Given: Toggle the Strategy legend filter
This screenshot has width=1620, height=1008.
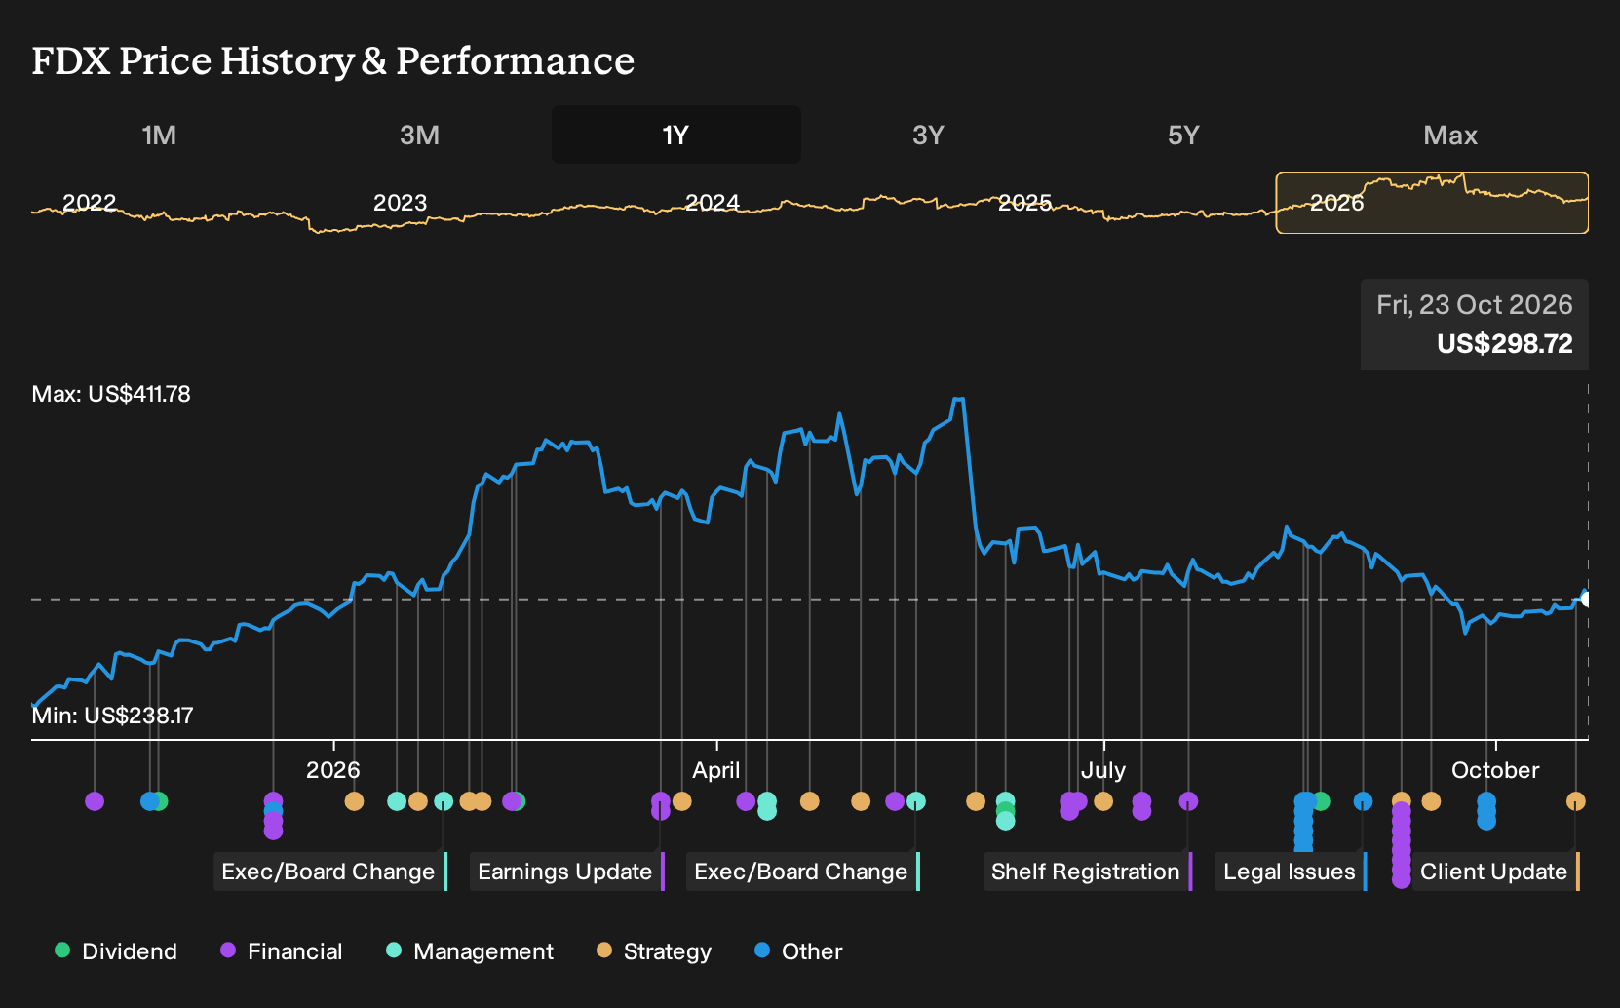Looking at the screenshot, I should (x=654, y=950).
